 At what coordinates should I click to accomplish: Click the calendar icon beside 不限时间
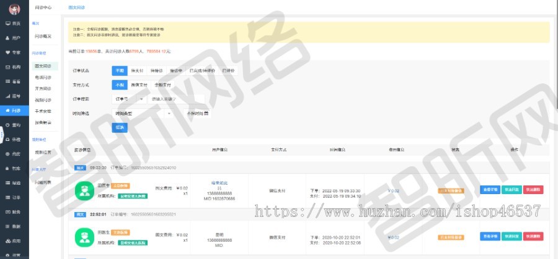[x=206, y=114]
